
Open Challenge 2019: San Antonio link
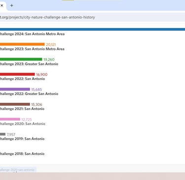click(22, 139)
